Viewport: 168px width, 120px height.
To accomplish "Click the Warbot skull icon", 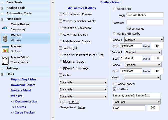I will pos(5,38).
